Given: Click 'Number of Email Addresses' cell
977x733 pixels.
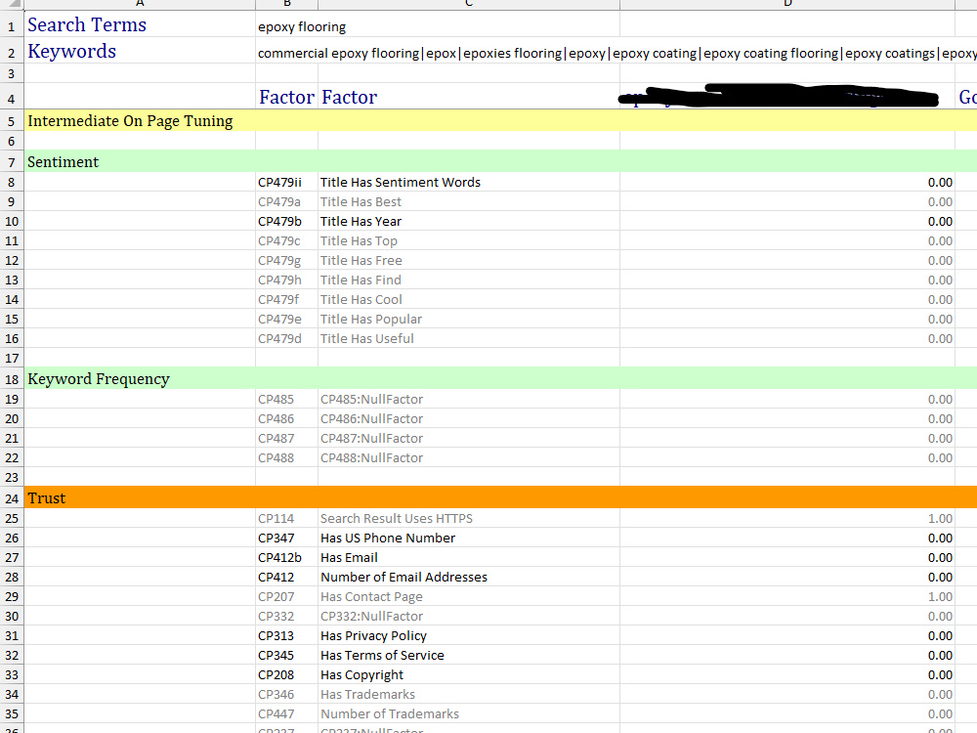Looking at the screenshot, I should (x=469, y=578).
